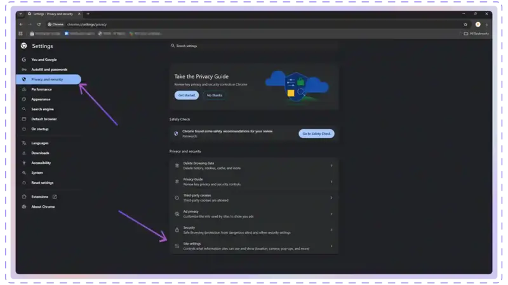Image resolution: width=508 pixels, height=285 pixels.
Task: Click cookie icon beside Third-party cookies
Action: pos(177,198)
